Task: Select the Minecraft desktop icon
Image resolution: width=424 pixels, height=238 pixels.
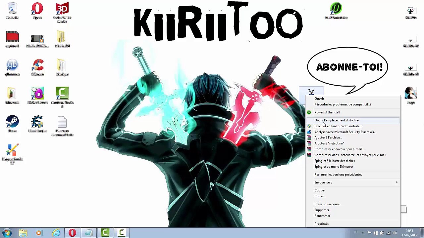Action: click(x=12, y=96)
